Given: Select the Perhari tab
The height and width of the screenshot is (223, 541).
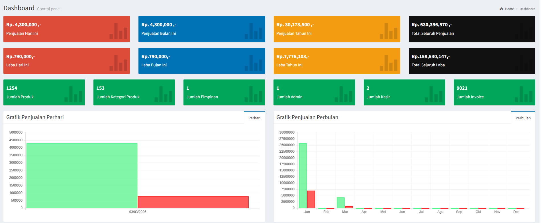Looking at the screenshot, I should (254, 118).
